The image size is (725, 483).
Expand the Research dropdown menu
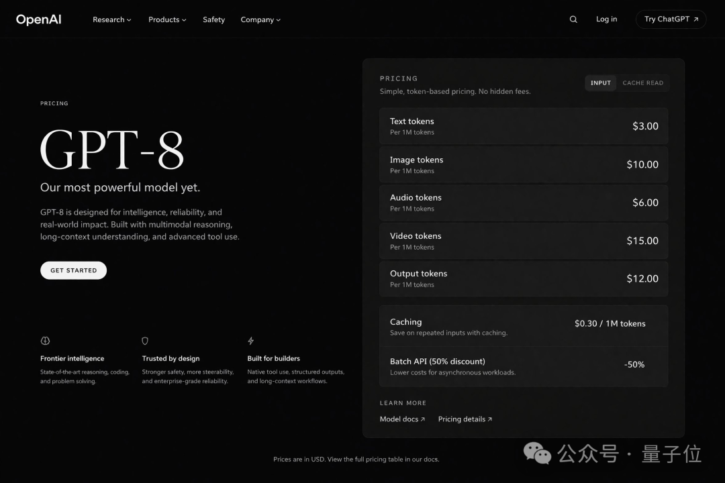(111, 19)
